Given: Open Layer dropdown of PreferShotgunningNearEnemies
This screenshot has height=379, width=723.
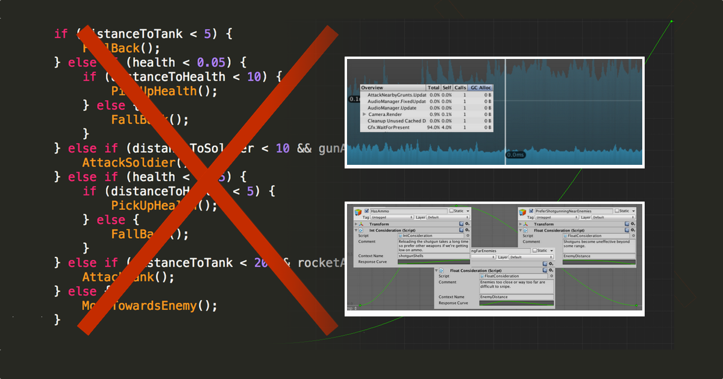Looking at the screenshot, I should click(x=613, y=217).
